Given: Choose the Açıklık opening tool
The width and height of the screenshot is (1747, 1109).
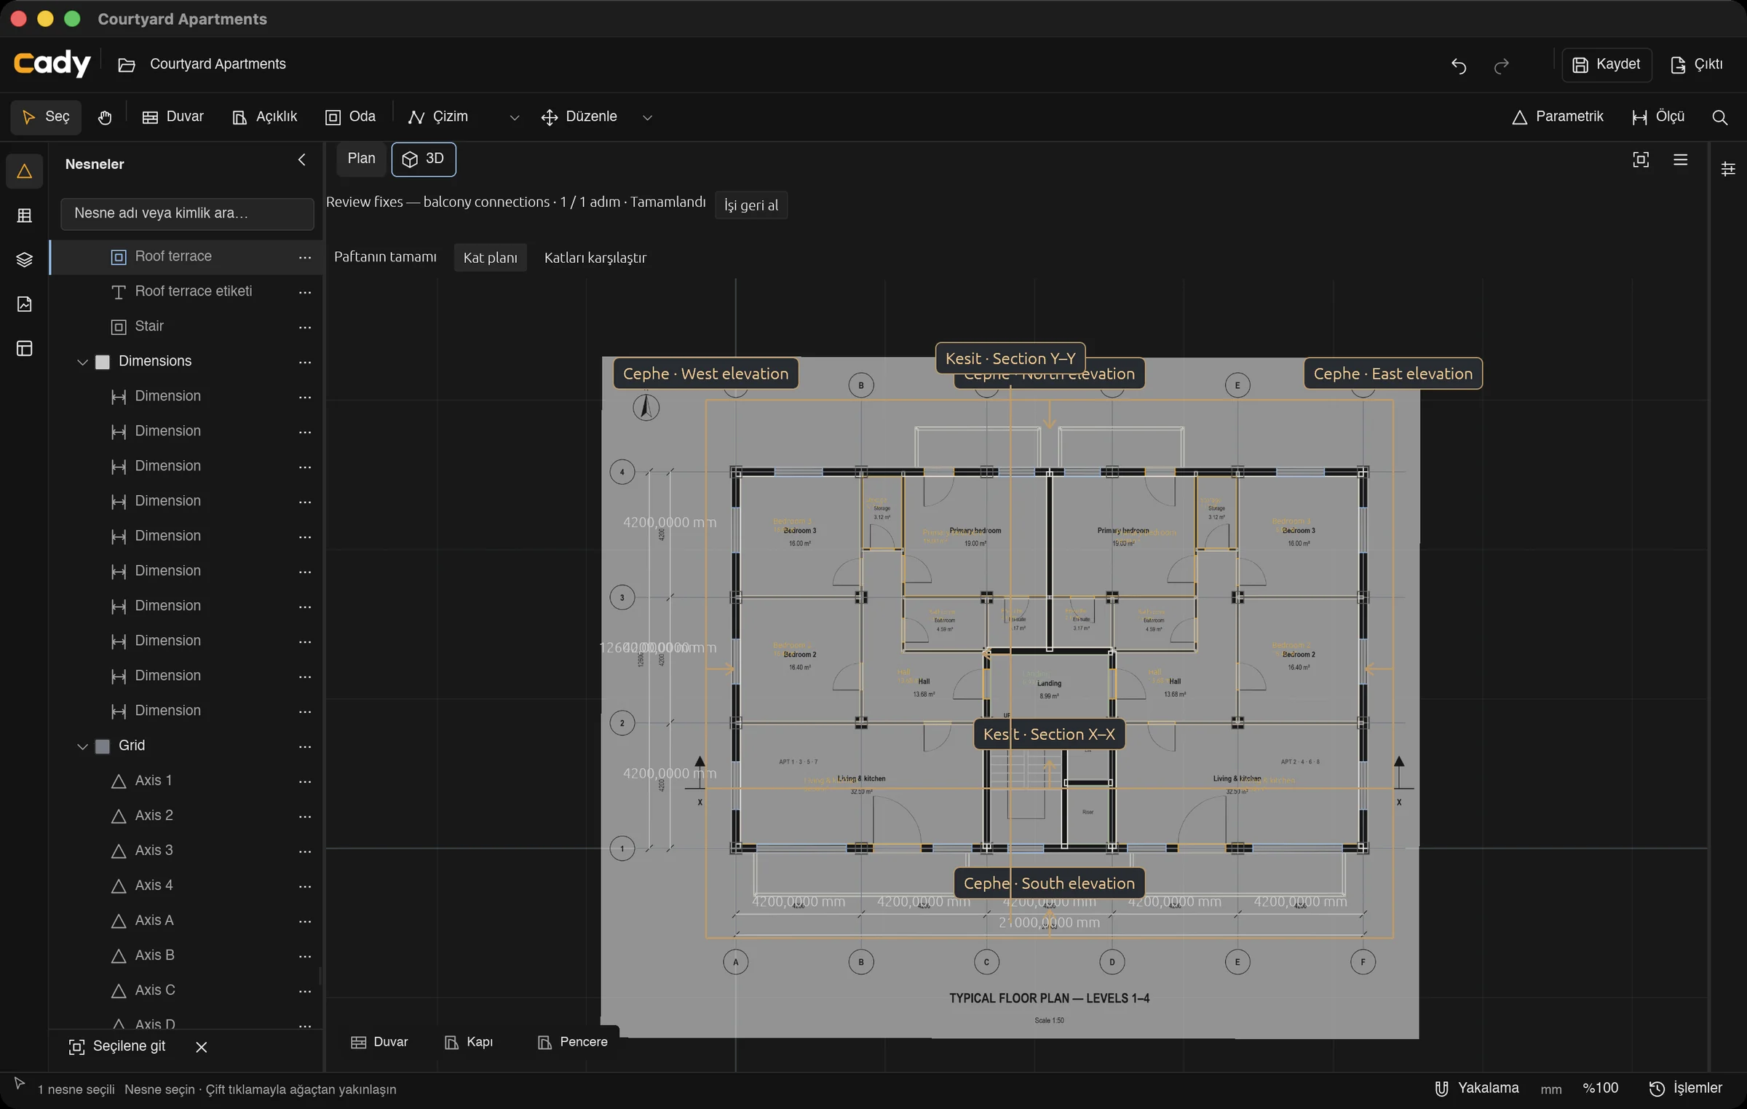Looking at the screenshot, I should (x=265, y=117).
